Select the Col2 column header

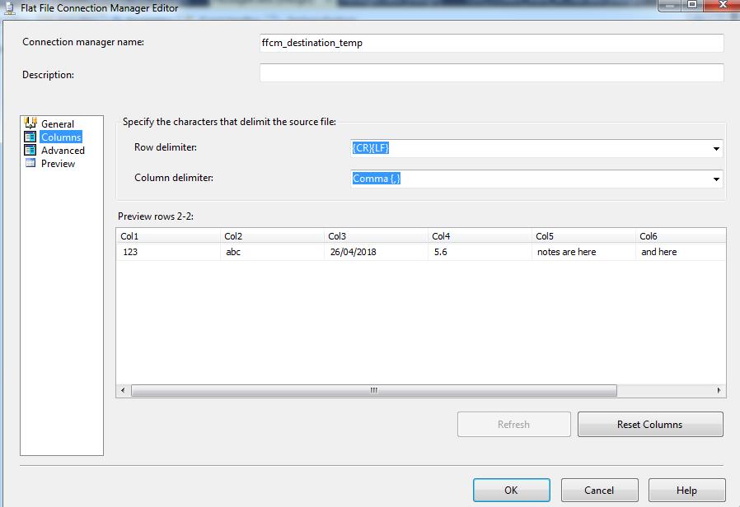pos(272,236)
